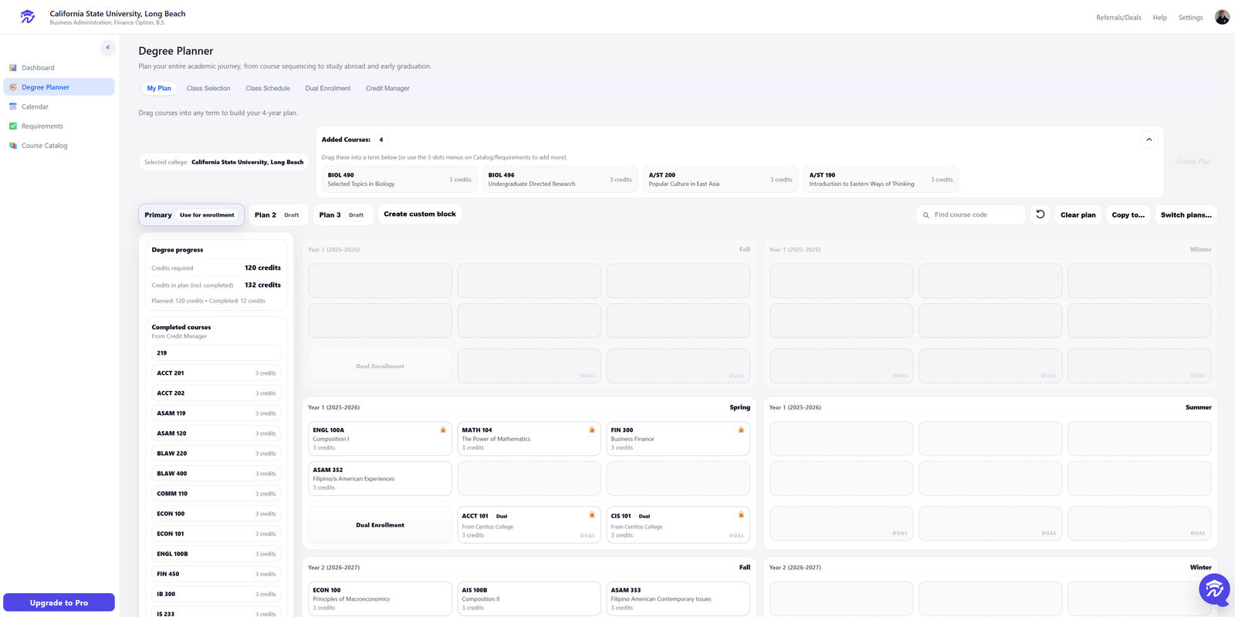The width and height of the screenshot is (1235, 617).
Task: Click completed course ENGL 100B
Action: (216, 554)
